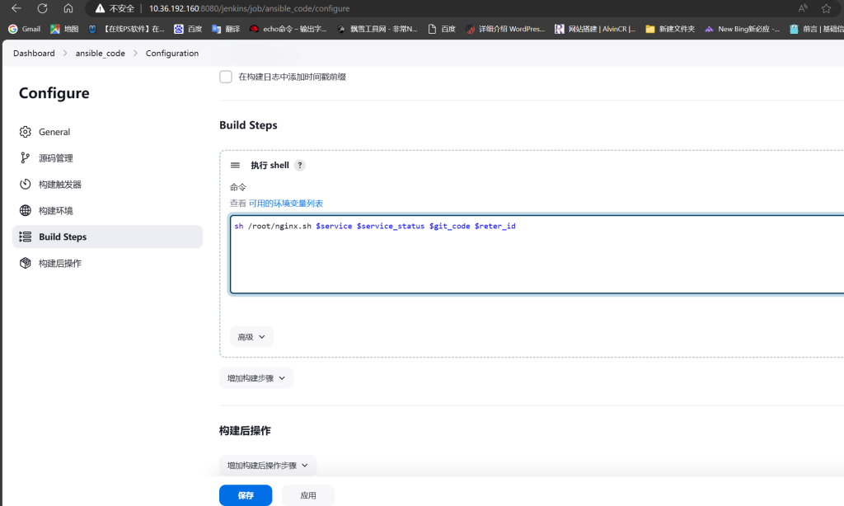Click the 构建后操作 cube icon
This screenshot has height=506, width=844.
pos(26,263)
